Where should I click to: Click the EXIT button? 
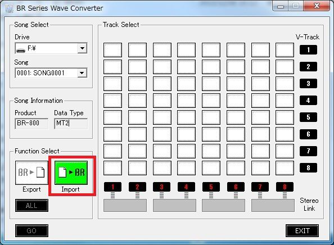[303, 231]
